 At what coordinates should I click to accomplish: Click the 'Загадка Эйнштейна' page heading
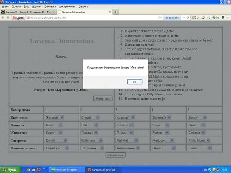61,41
